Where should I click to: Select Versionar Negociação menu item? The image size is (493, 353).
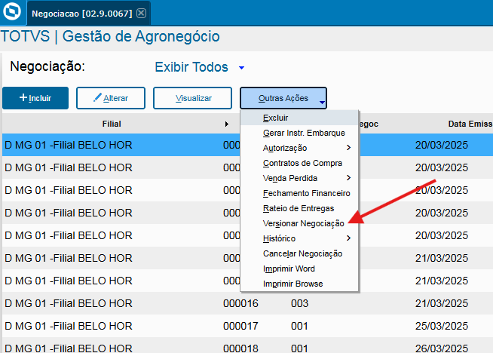pos(299,223)
